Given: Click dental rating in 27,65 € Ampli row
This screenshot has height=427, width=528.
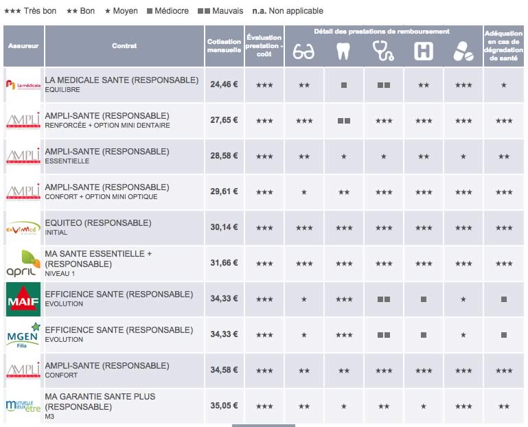Looking at the screenshot, I should tap(343, 121).
